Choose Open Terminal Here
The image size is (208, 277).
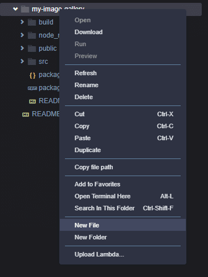tap(123, 196)
